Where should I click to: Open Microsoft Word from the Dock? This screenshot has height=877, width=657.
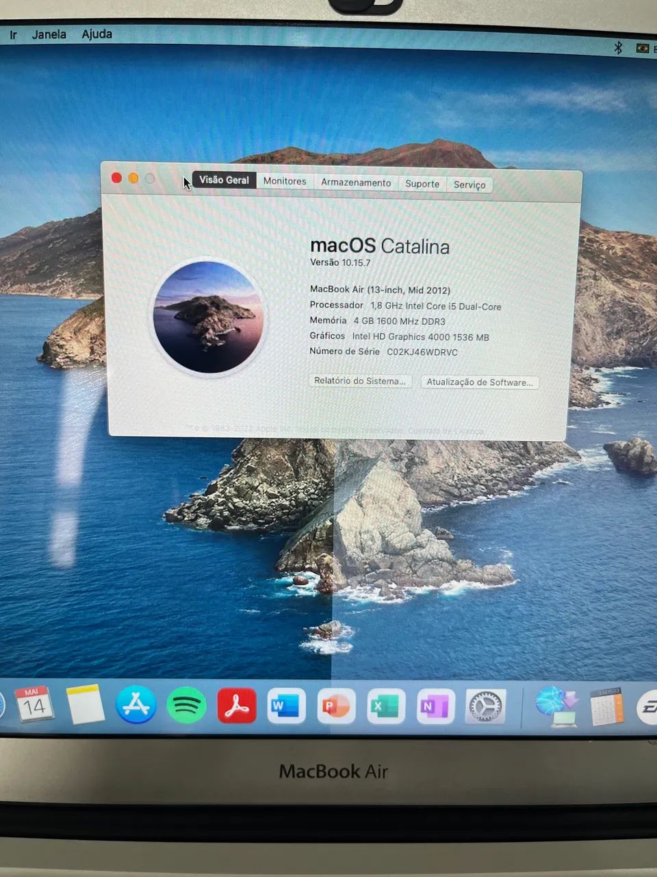tap(286, 706)
